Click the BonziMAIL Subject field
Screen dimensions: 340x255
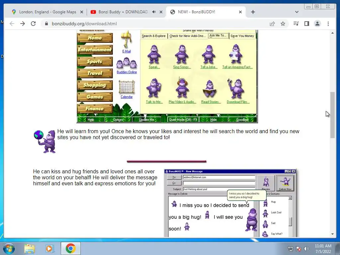pyautogui.click(x=219, y=189)
